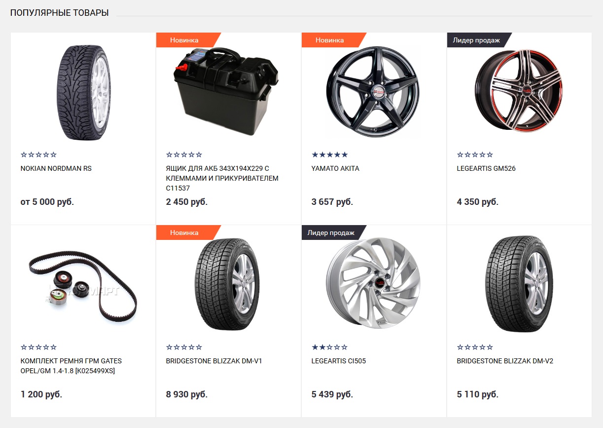The width and height of the screenshot is (603, 428).
Task: Rate Nokian Nordman RS five stars
Action: tap(53, 155)
